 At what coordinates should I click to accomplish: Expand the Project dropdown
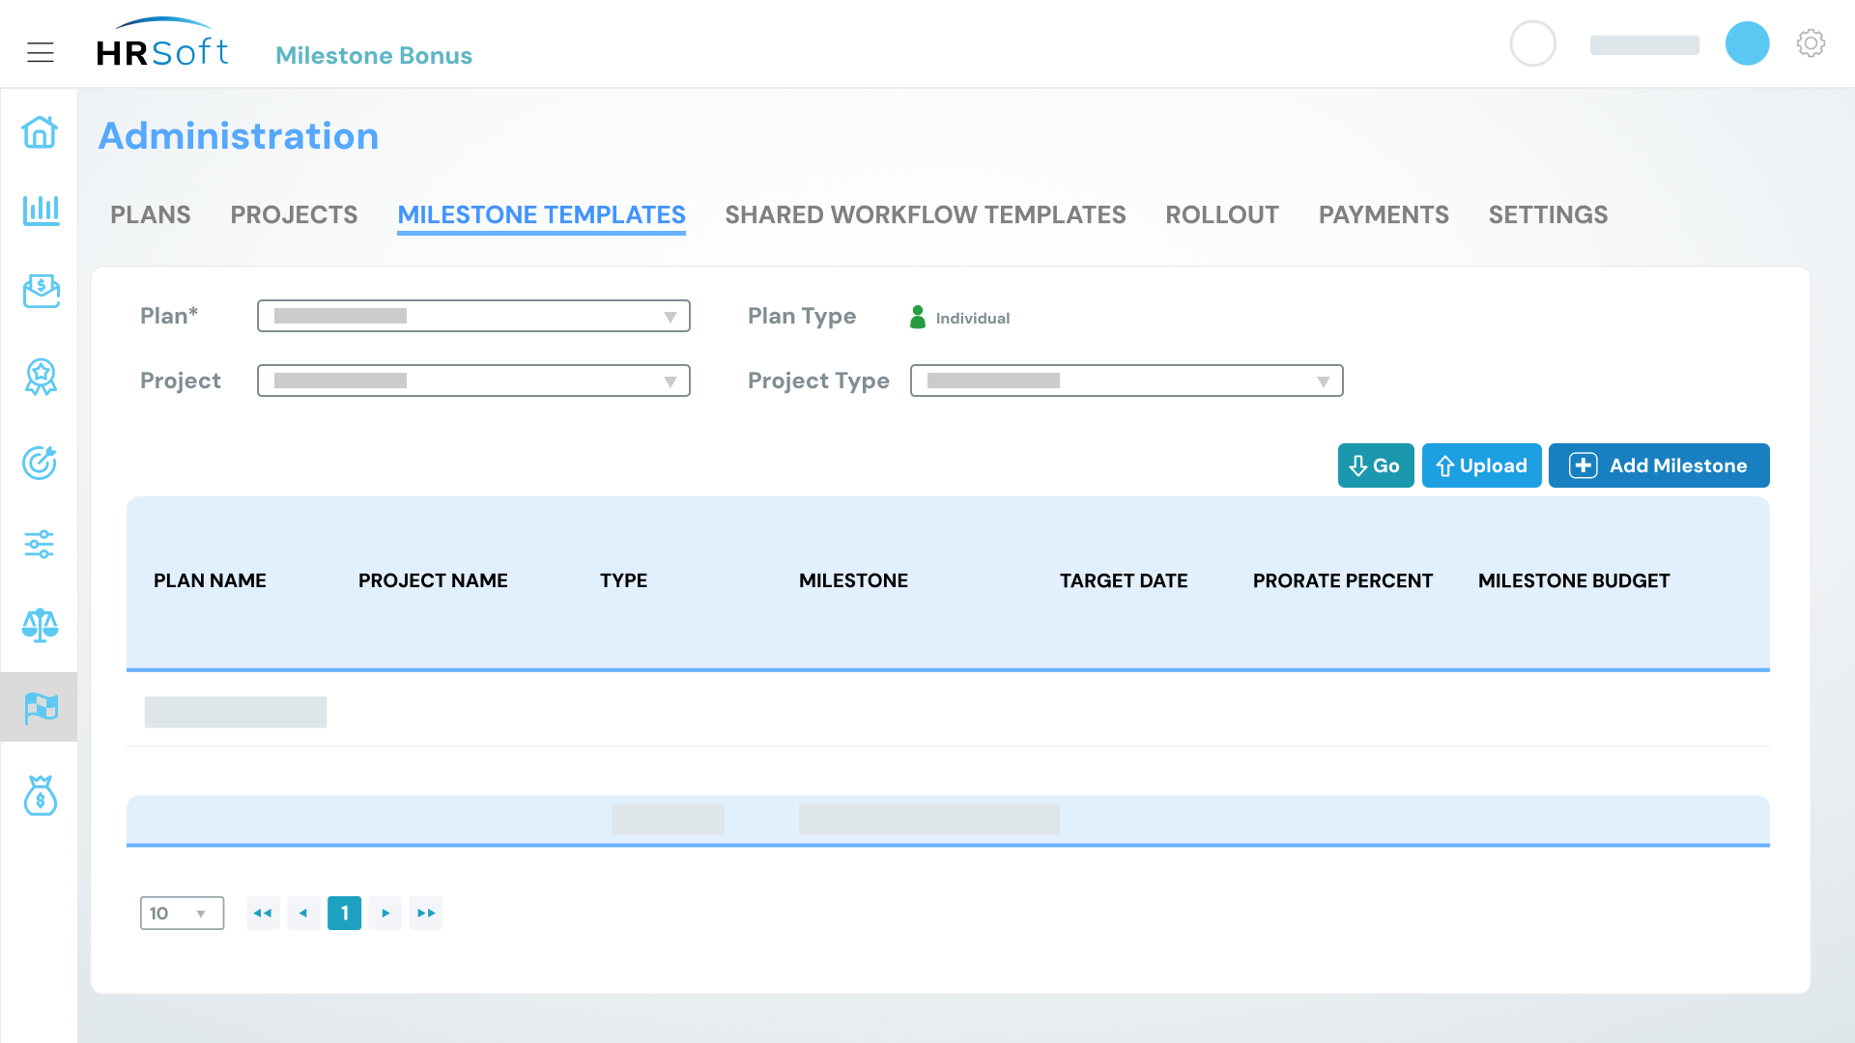click(x=473, y=381)
